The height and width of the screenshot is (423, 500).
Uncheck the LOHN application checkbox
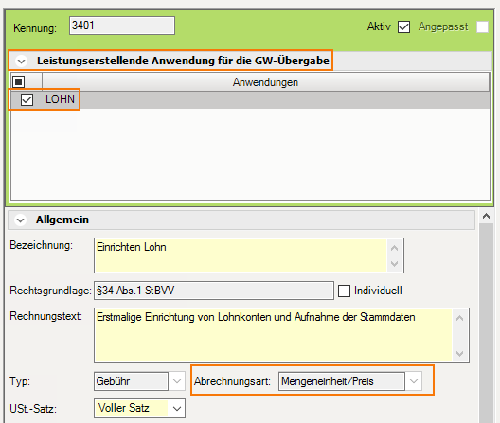27,99
